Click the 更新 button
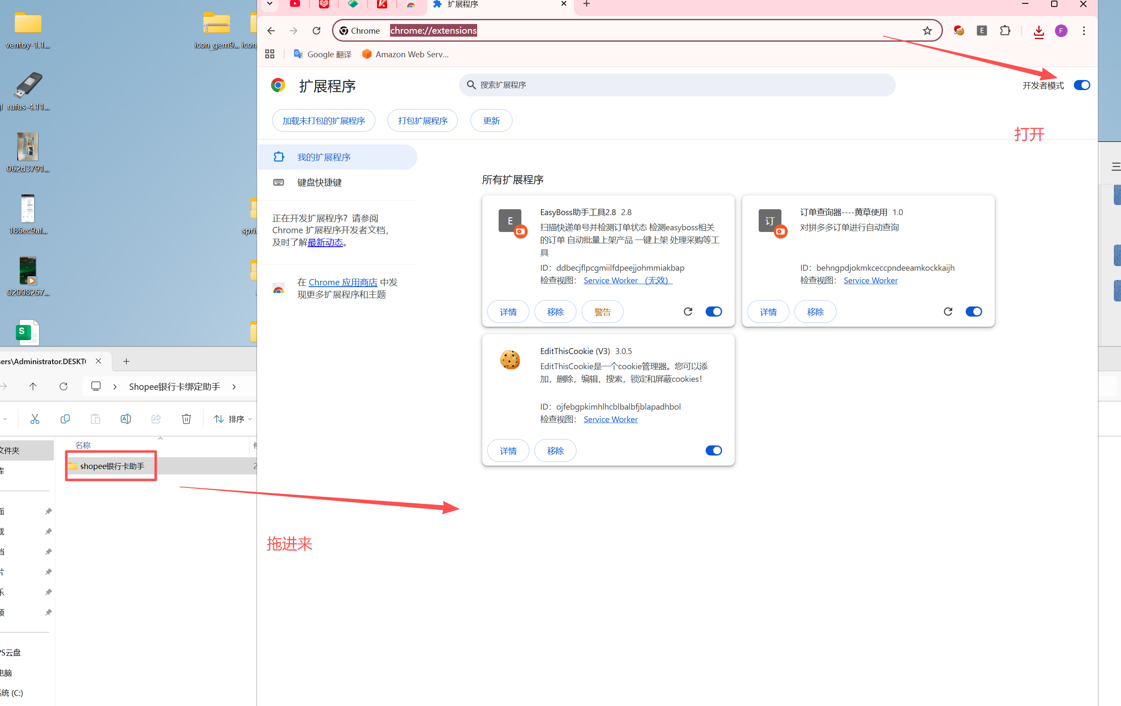The image size is (1121, 706). [491, 121]
